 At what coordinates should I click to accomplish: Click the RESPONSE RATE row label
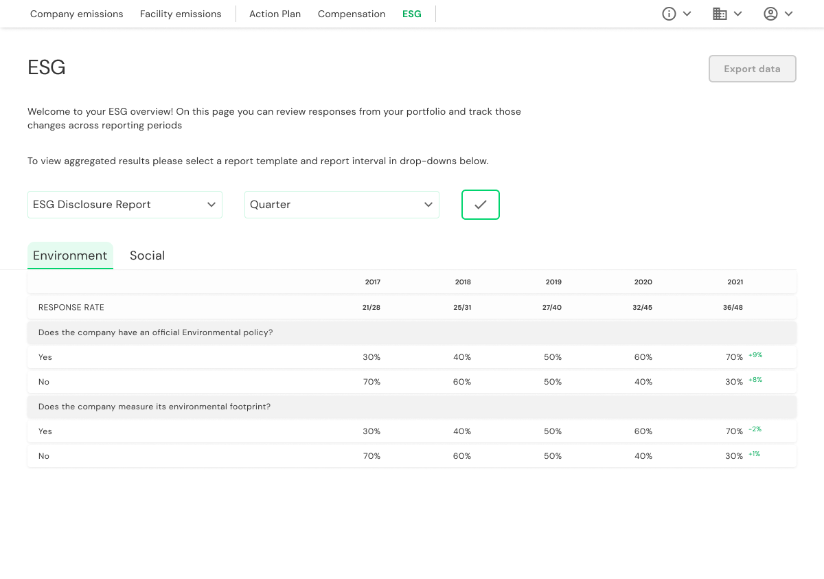coord(71,308)
